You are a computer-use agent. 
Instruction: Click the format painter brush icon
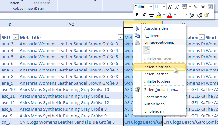tap(207, 15)
